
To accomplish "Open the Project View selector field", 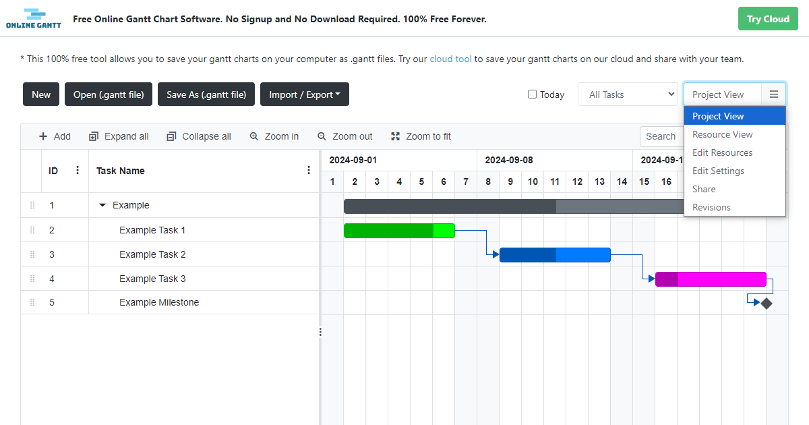I will point(723,94).
